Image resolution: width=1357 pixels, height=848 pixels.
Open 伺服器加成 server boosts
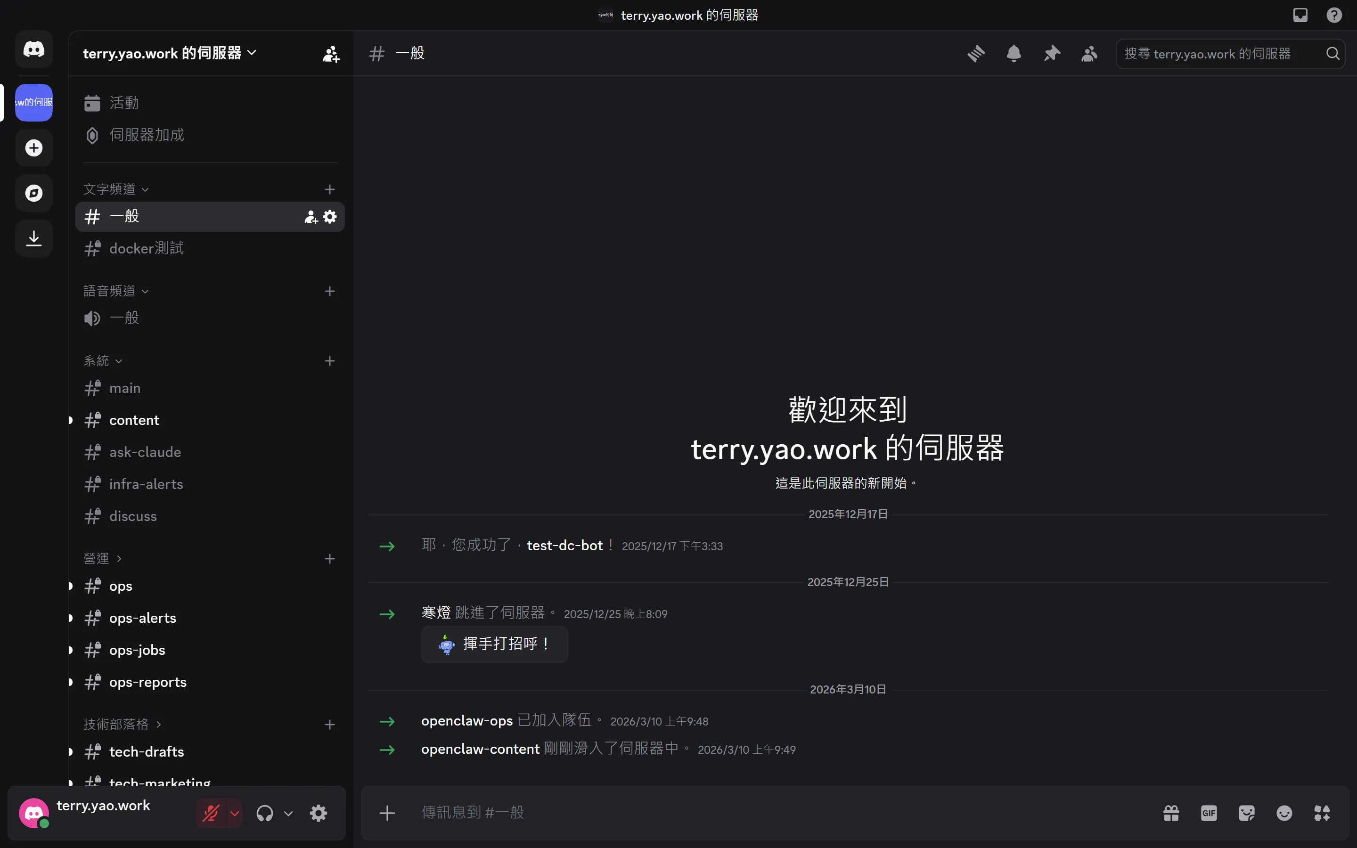pos(210,135)
